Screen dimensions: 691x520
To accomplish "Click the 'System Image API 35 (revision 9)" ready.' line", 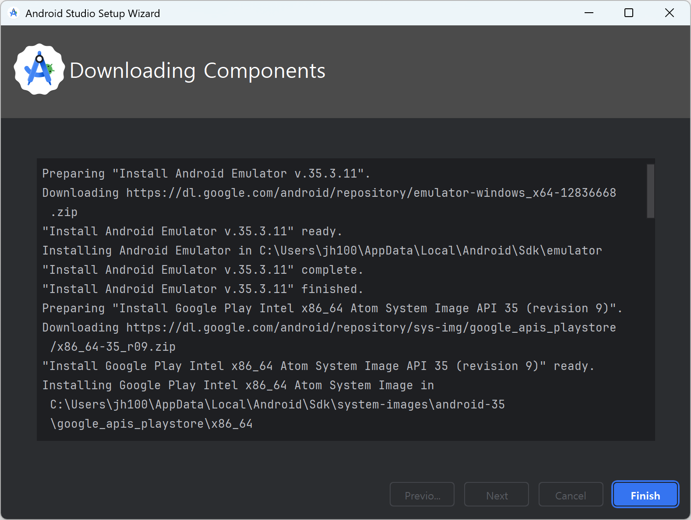I will (318, 366).
